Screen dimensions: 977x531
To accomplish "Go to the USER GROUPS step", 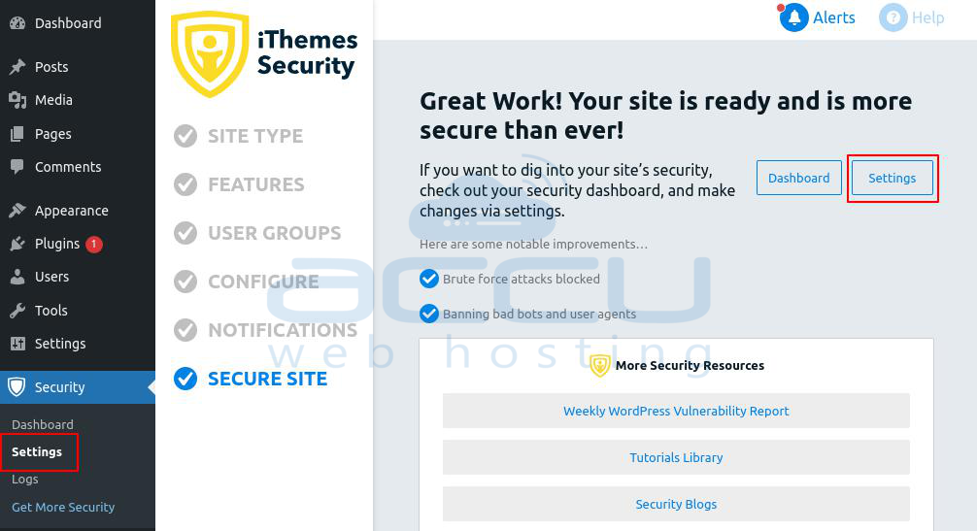I will click(275, 233).
